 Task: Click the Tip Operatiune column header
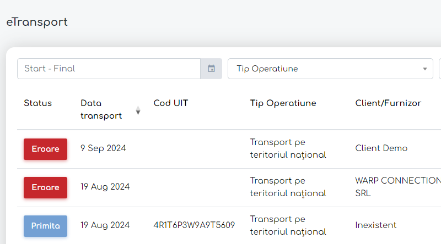point(283,103)
